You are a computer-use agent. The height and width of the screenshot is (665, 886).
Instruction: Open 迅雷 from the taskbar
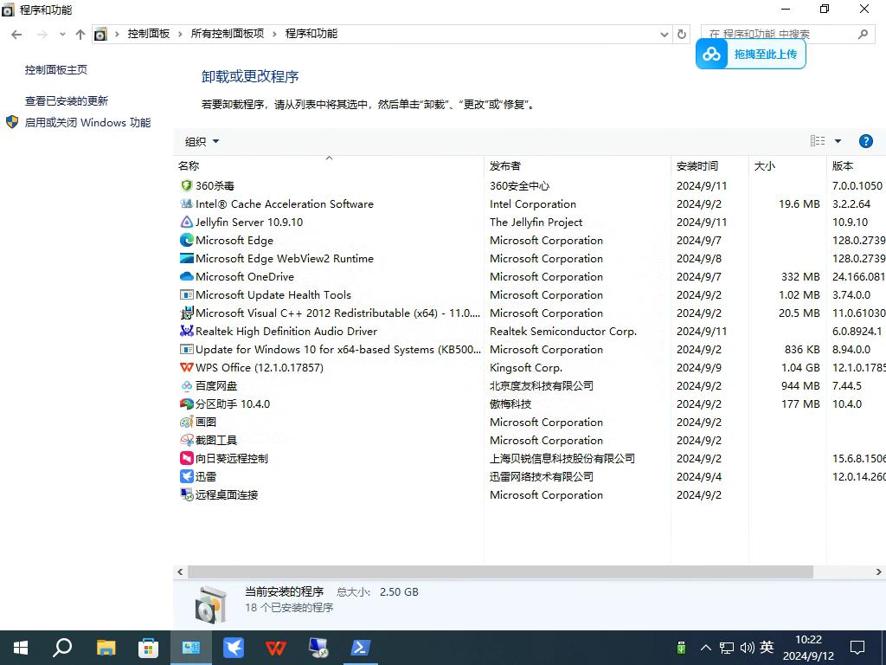[x=233, y=648]
